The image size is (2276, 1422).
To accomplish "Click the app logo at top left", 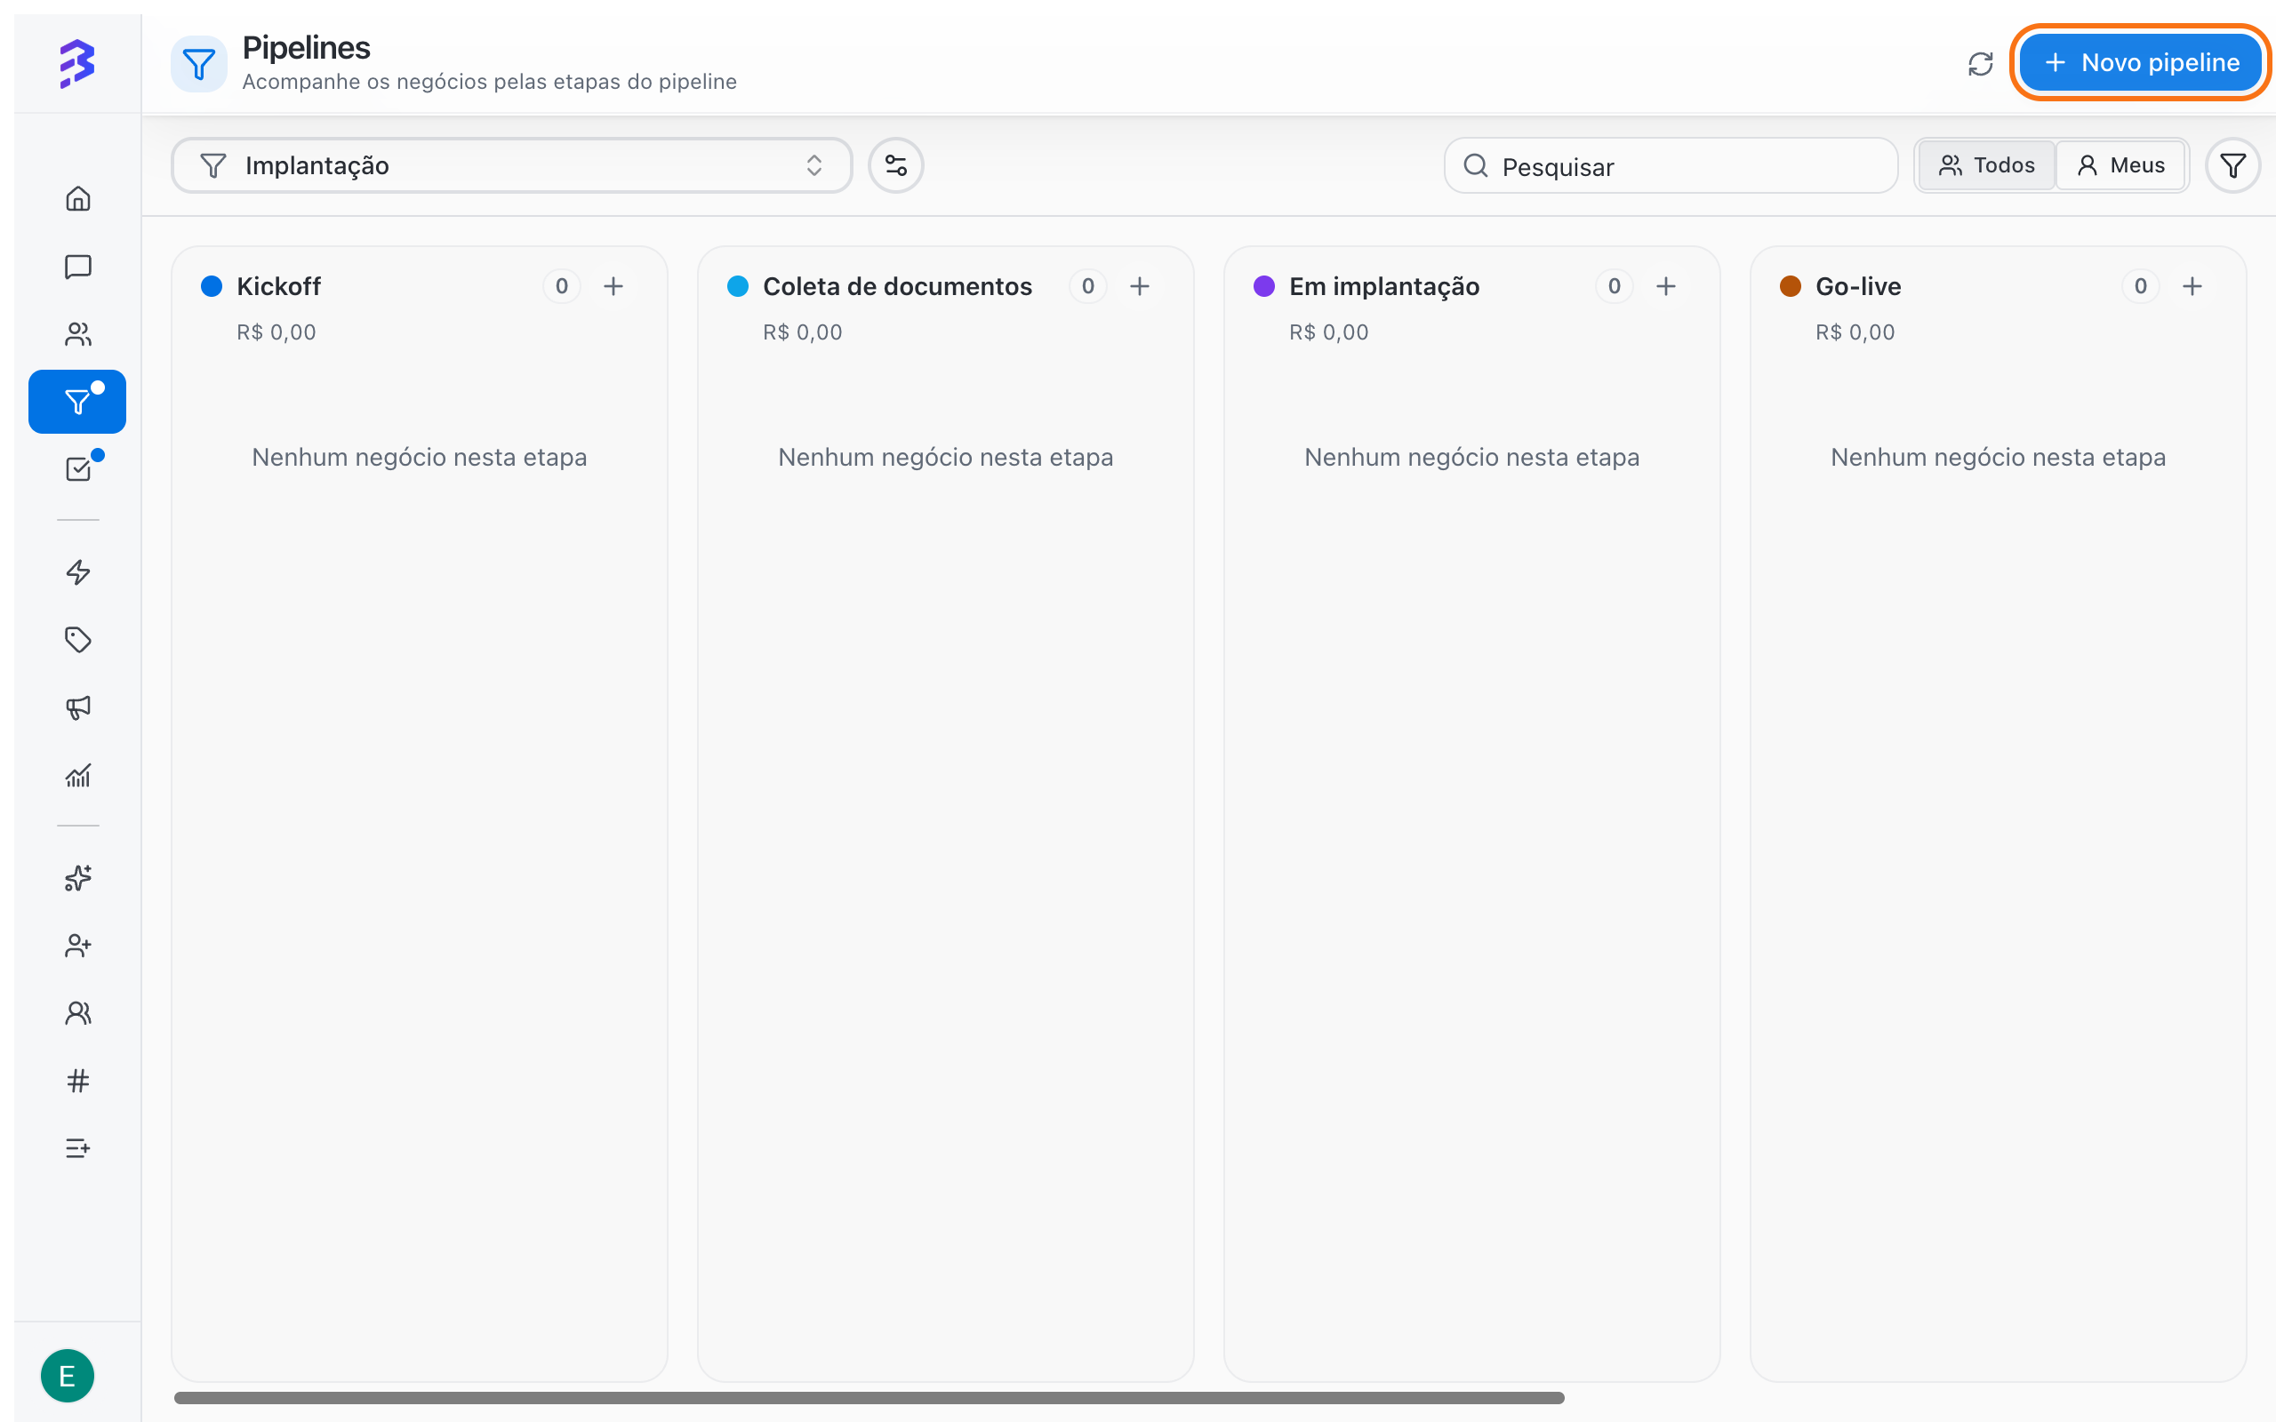I will (77, 63).
